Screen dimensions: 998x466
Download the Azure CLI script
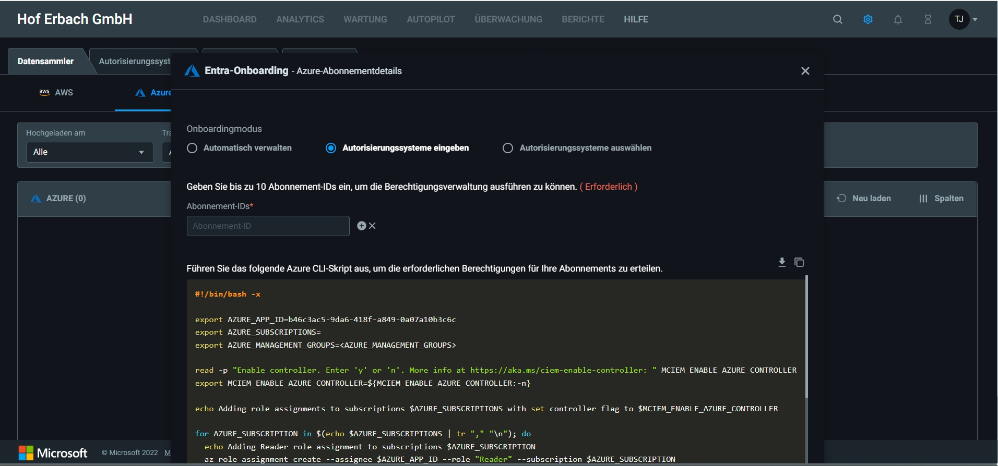(x=782, y=262)
